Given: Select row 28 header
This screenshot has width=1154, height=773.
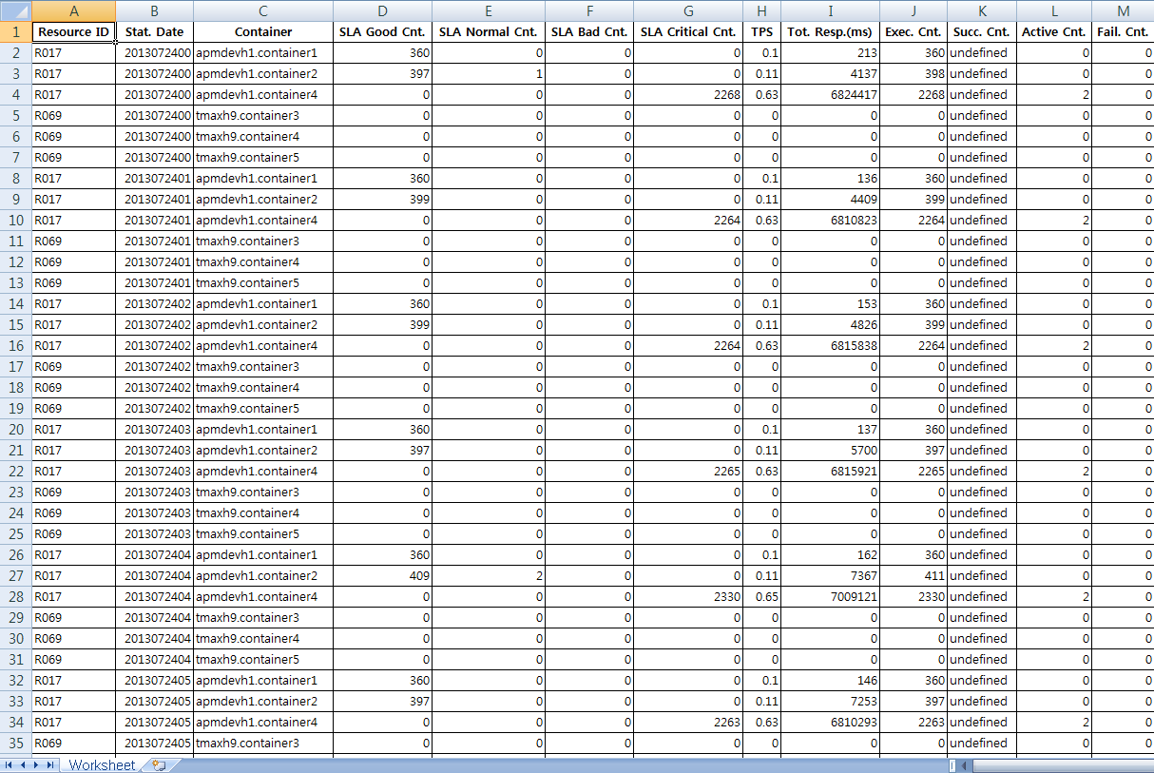Looking at the screenshot, I should click(x=15, y=596).
